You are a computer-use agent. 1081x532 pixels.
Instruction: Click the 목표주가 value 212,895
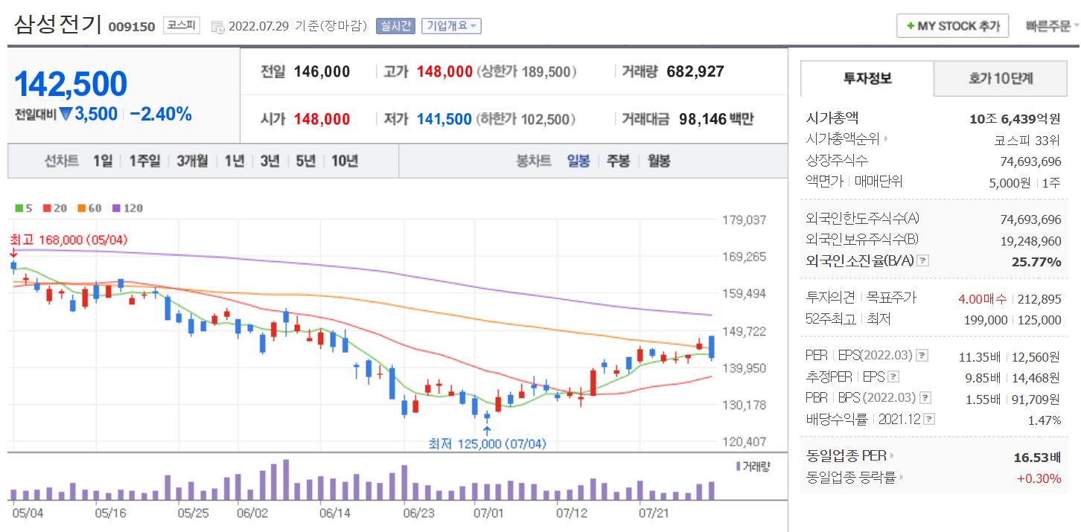1038,298
